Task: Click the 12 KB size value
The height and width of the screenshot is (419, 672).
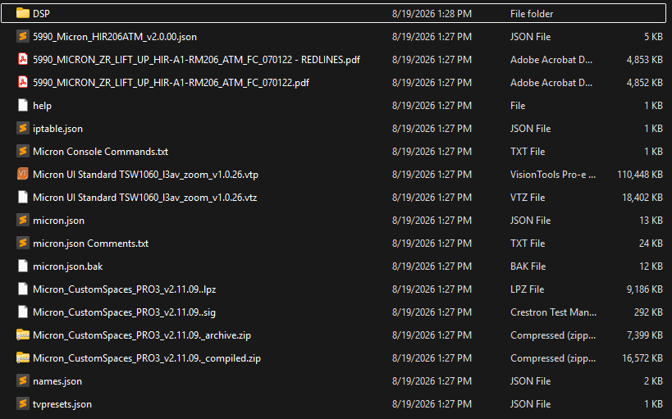Action: pos(651,266)
